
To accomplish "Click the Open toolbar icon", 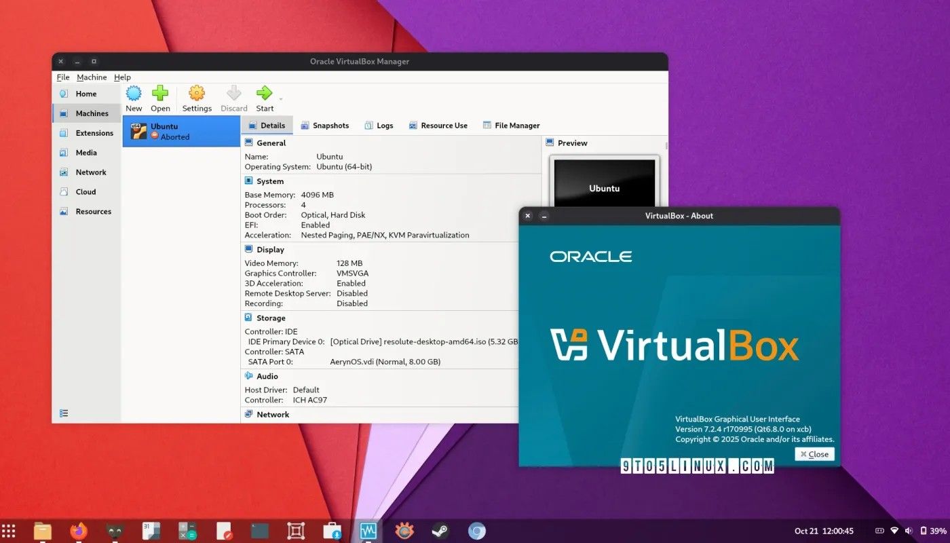I will tap(160, 98).
